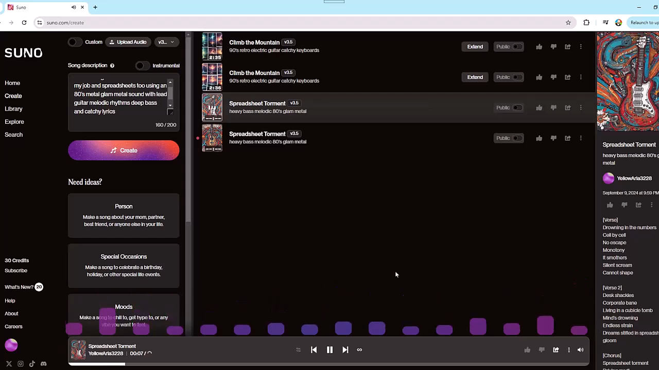Open the first Spreadsheet Torment thumbnail

pyautogui.click(x=212, y=107)
